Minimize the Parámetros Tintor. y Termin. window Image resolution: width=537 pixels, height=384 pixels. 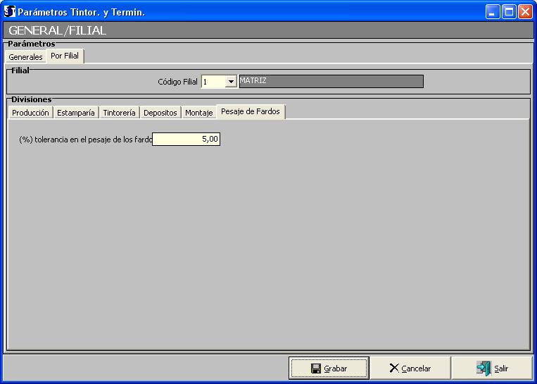(493, 12)
